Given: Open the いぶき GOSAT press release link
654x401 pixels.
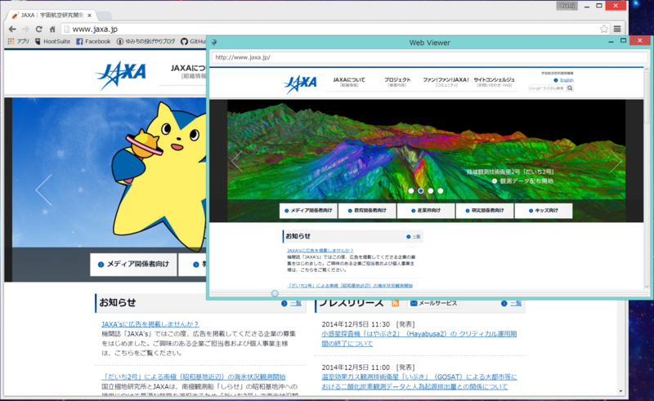Looking at the screenshot, I should (x=419, y=382).
